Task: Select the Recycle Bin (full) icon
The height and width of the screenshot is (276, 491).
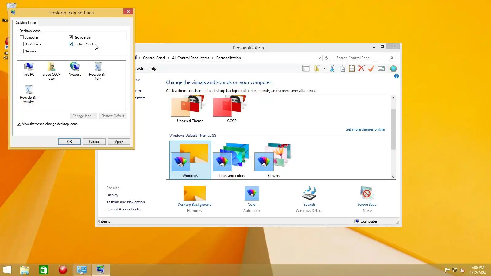Action: click(x=98, y=71)
